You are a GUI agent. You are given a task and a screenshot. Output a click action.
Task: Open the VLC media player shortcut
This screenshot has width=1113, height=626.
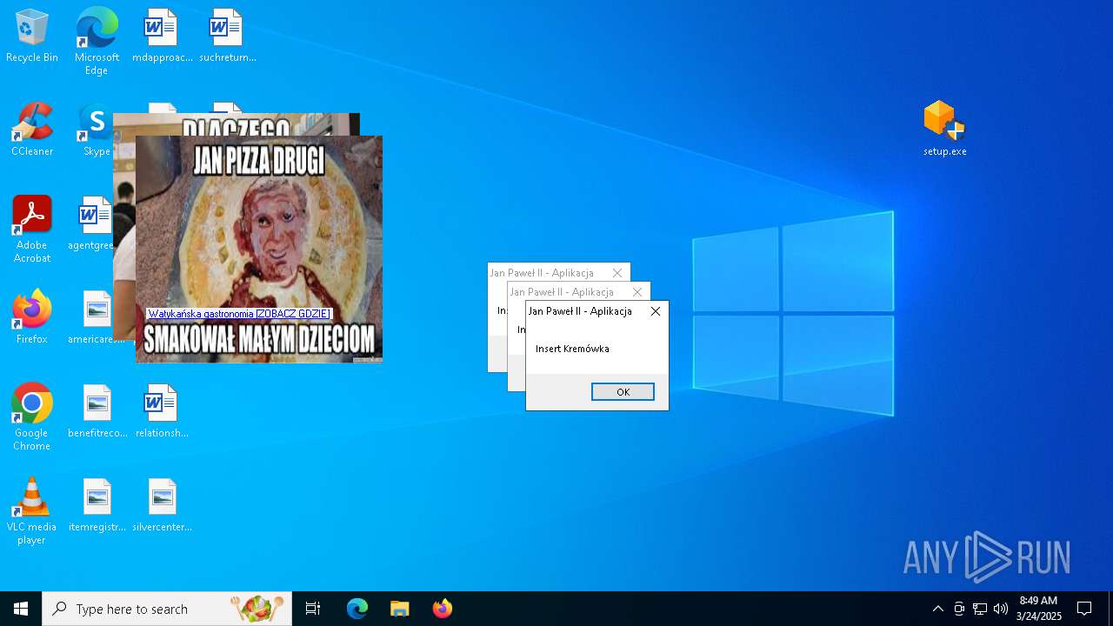pos(32,511)
